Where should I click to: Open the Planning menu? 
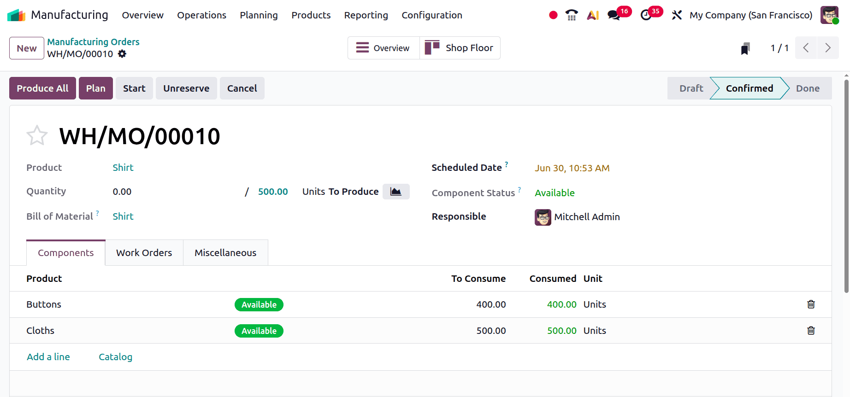(x=259, y=15)
